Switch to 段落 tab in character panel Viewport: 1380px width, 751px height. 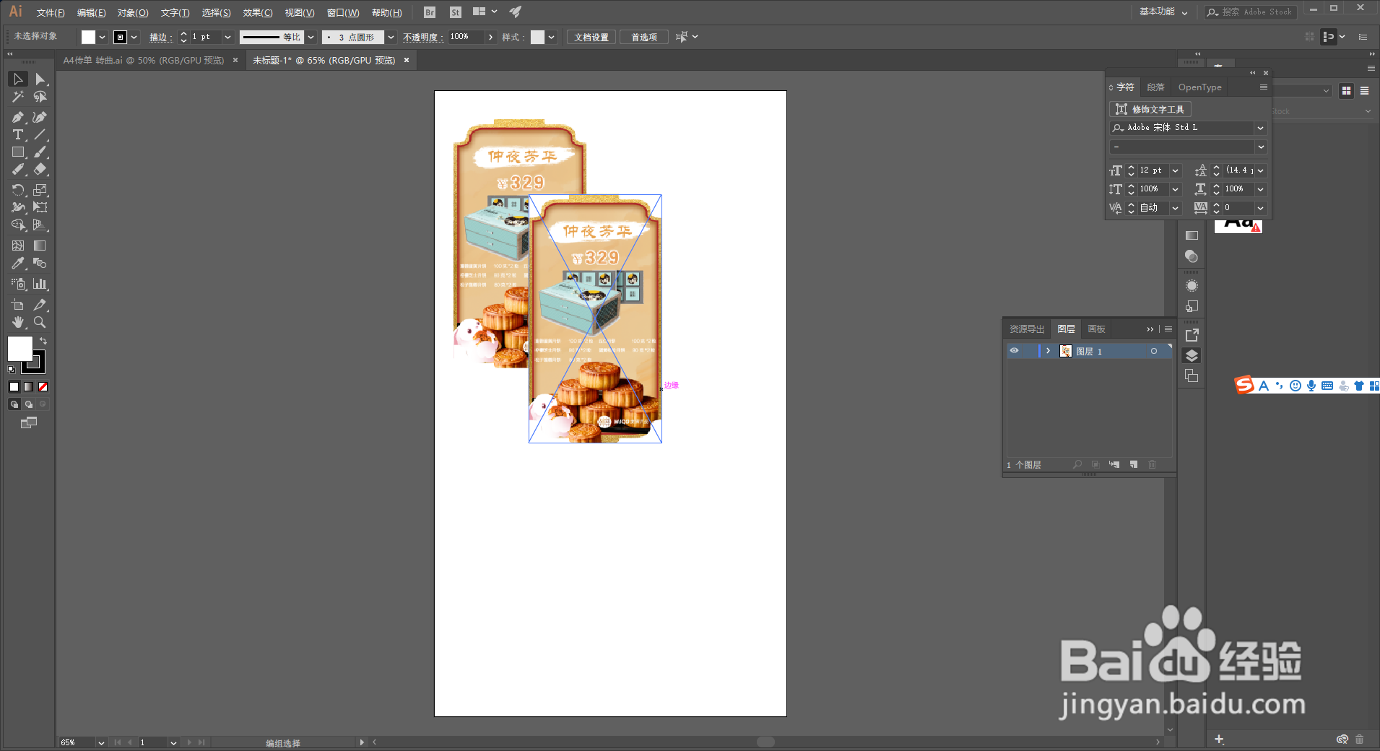[1155, 87]
